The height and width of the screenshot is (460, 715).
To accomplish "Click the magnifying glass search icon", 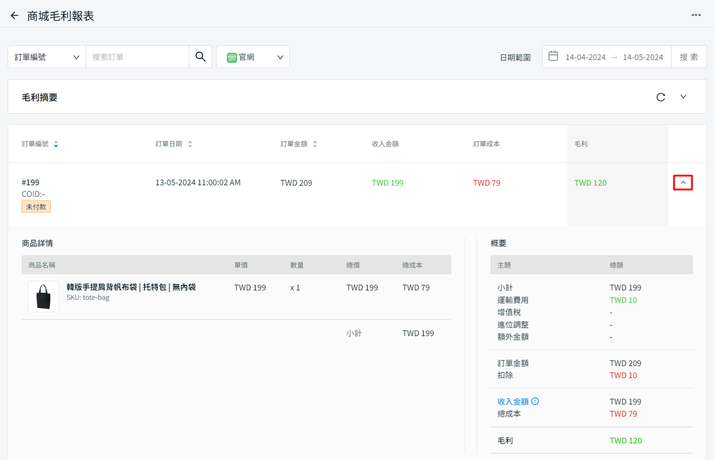I will coord(201,57).
